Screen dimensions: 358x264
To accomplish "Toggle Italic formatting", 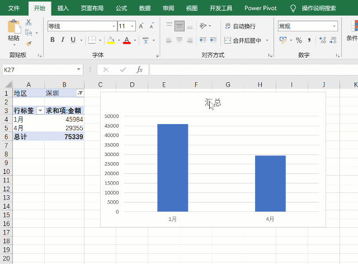I will pyautogui.click(x=63, y=40).
